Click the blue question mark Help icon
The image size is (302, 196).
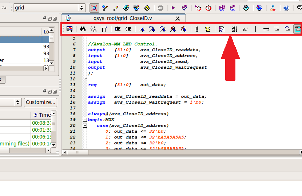pos(286,8)
